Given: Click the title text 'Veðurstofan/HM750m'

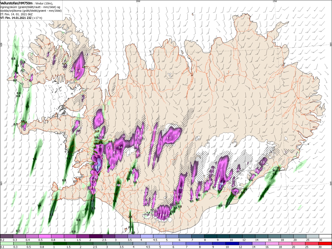Looking at the screenshot, I should pos(16,3).
